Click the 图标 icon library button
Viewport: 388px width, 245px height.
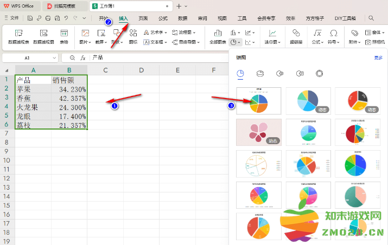pyautogui.click(x=133, y=36)
